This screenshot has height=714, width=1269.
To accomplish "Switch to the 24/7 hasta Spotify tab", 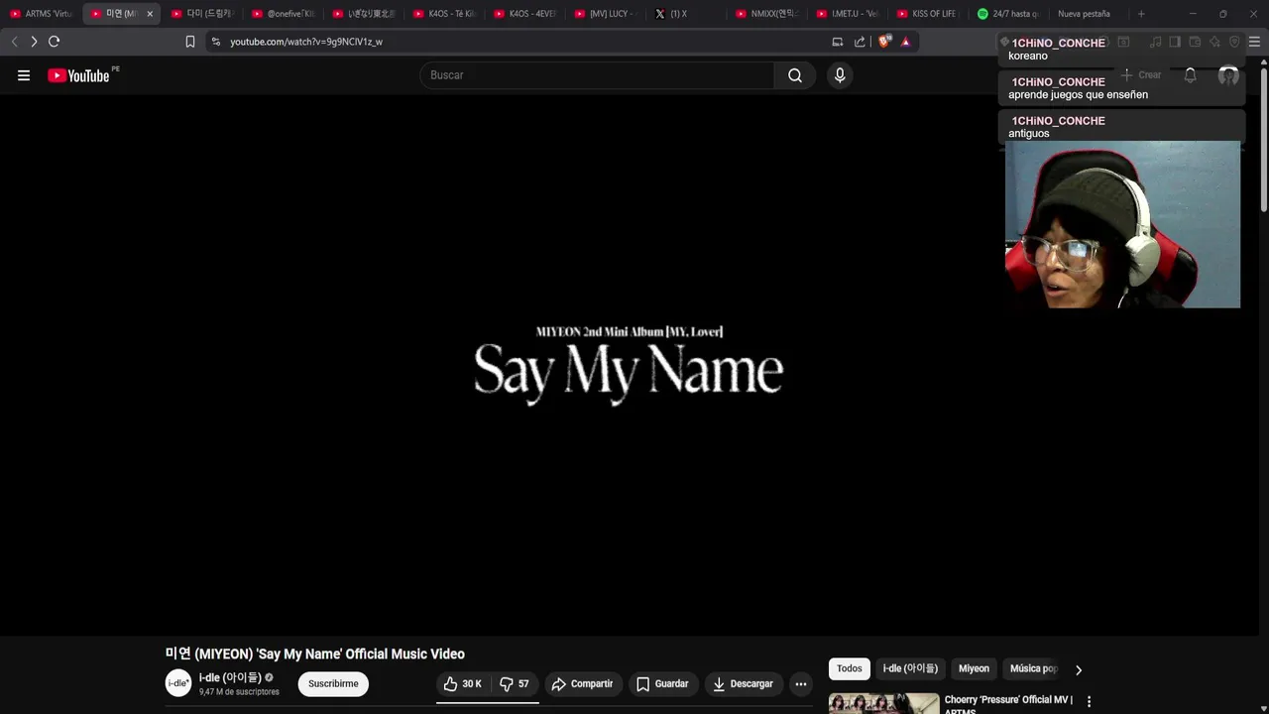I will 1009,14.
